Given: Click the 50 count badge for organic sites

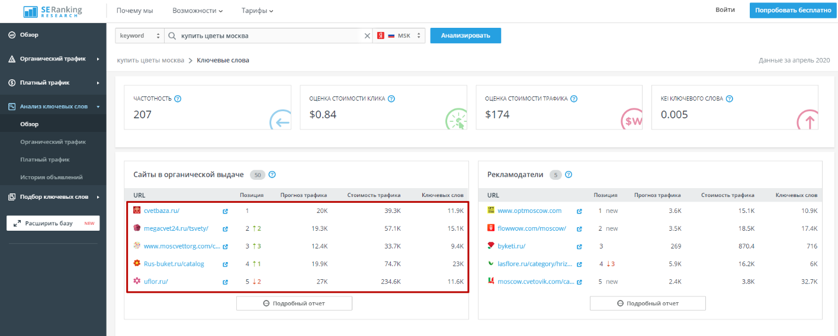Looking at the screenshot, I should (x=258, y=175).
